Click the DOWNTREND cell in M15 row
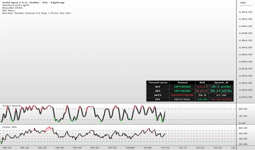This screenshot has height=150, width=255. (182, 95)
